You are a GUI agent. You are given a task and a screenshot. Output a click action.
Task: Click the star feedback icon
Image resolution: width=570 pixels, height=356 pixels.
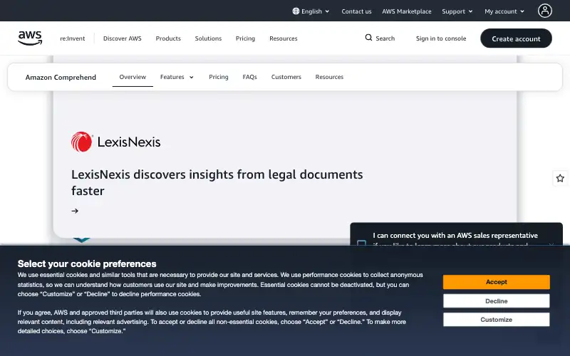click(x=560, y=179)
